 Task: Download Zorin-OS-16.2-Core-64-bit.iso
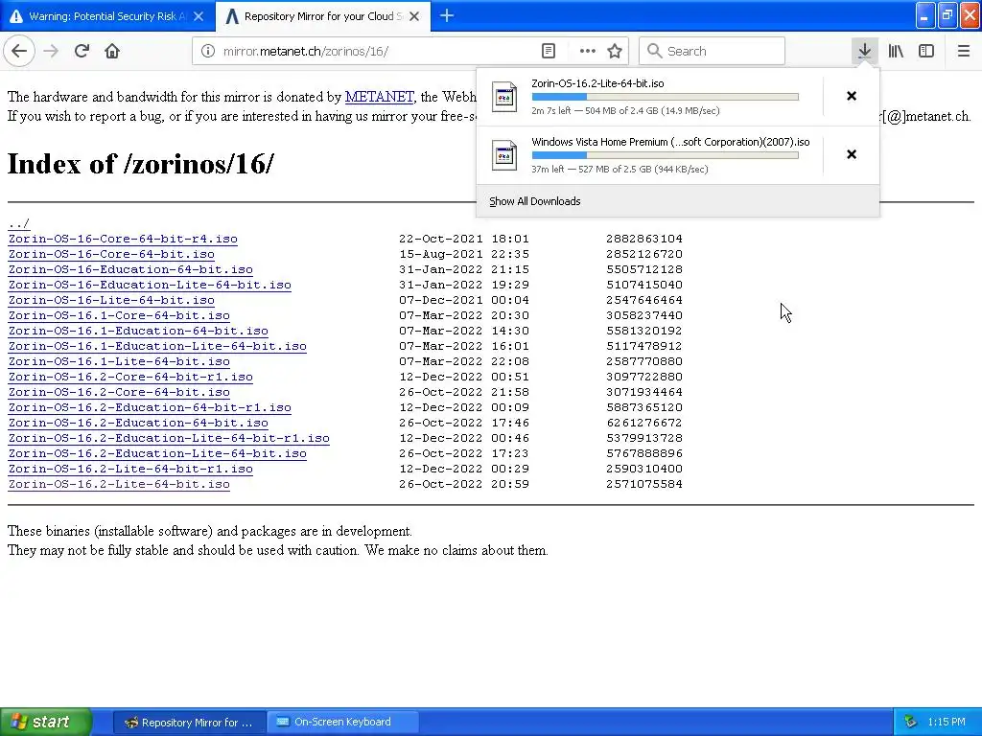pos(119,392)
